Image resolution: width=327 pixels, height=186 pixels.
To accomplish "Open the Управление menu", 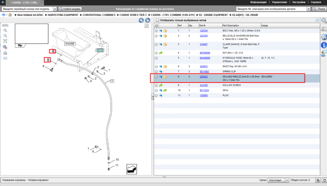I will 279,2.
